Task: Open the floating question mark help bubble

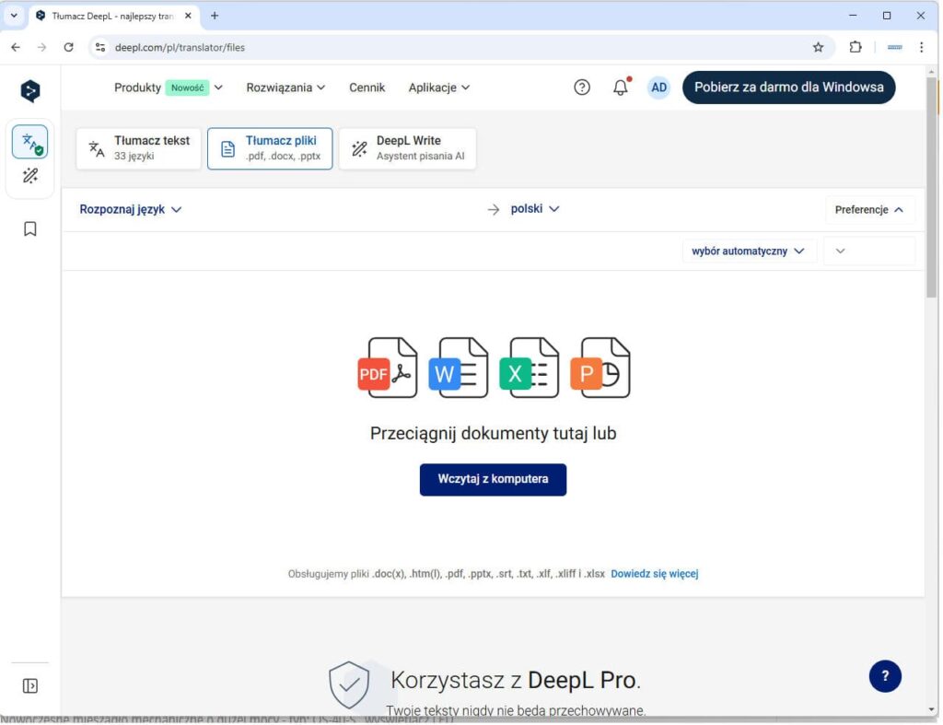Action: coord(885,675)
